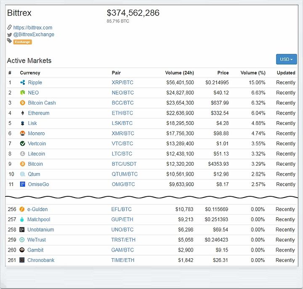Open the https://bittrex.com link
303x289 pixels.
point(33,28)
